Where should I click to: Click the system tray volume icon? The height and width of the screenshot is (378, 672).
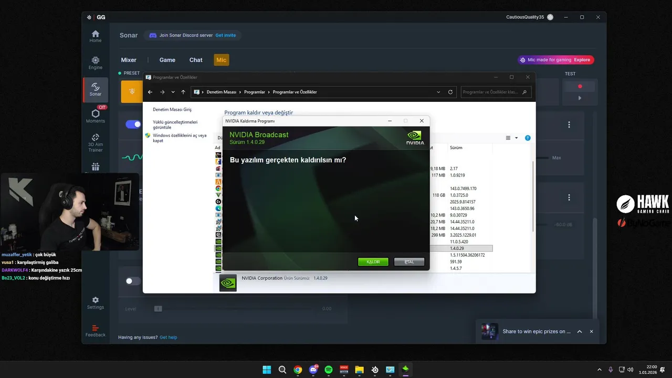coord(630,370)
